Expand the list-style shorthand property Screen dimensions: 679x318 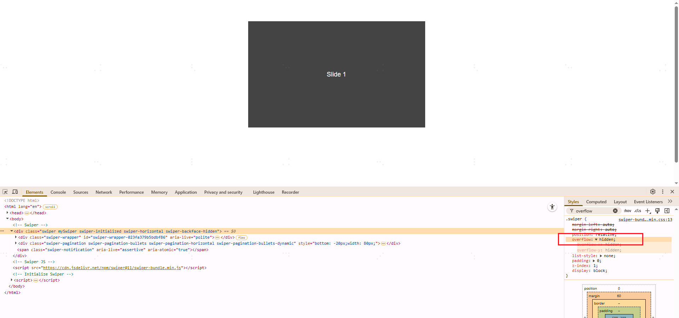click(x=601, y=256)
